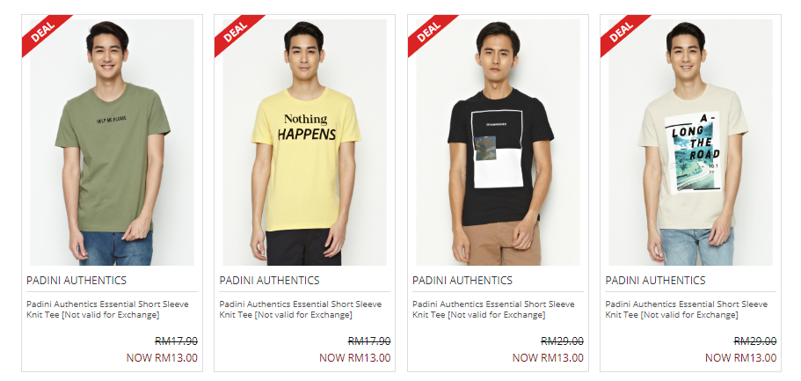Click NOW RM13.00 price on green tee
Screen dimensions: 801x381
(x=162, y=357)
